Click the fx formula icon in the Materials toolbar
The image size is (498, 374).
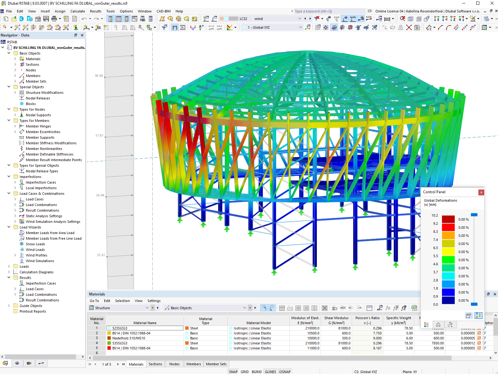(x=388, y=308)
